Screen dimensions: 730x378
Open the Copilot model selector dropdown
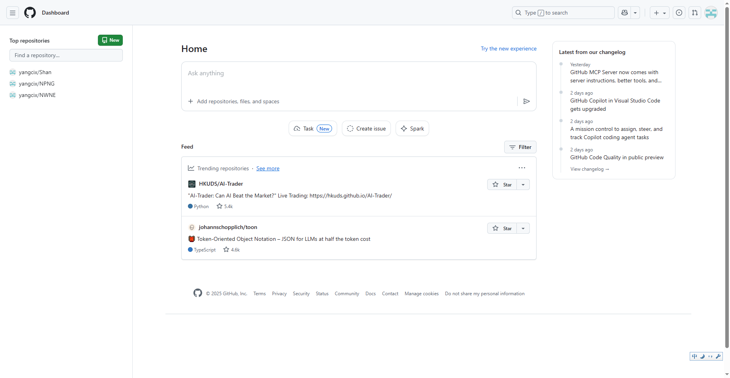pyautogui.click(x=635, y=12)
